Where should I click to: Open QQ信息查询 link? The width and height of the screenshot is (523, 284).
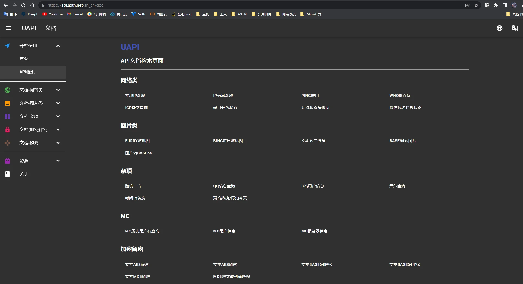224,186
